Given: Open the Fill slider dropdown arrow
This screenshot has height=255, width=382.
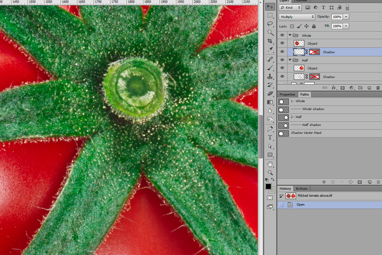Looking at the screenshot, I should point(346,26).
